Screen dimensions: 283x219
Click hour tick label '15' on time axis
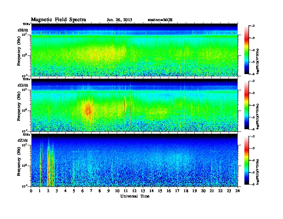click(160, 191)
